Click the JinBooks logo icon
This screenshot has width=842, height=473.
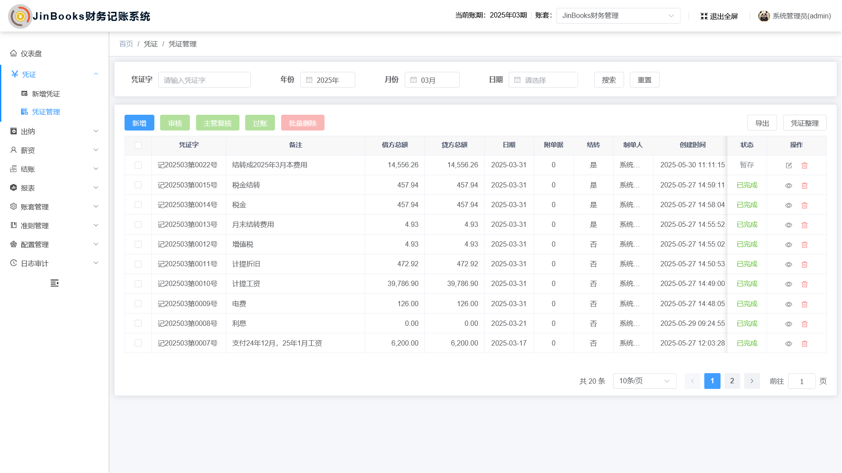click(x=20, y=17)
